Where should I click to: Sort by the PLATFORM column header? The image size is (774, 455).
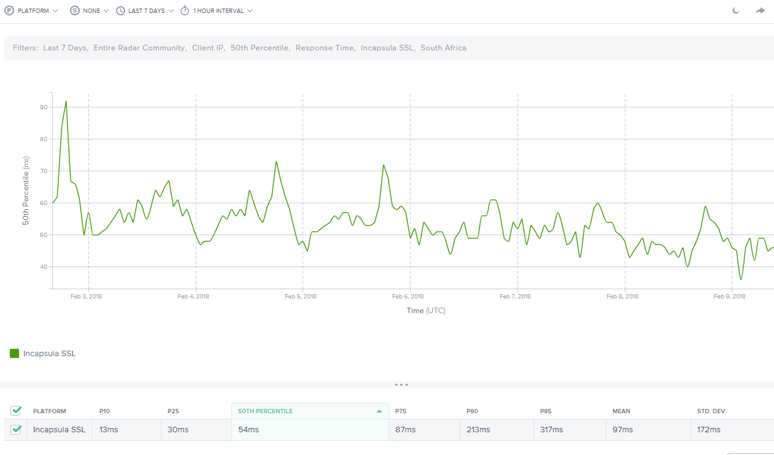coord(50,411)
